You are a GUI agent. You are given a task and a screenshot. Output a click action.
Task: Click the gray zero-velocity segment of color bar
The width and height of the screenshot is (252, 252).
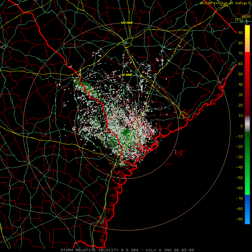click(x=247, y=124)
